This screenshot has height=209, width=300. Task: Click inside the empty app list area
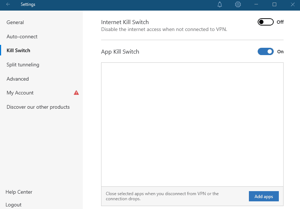click(192, 124)
